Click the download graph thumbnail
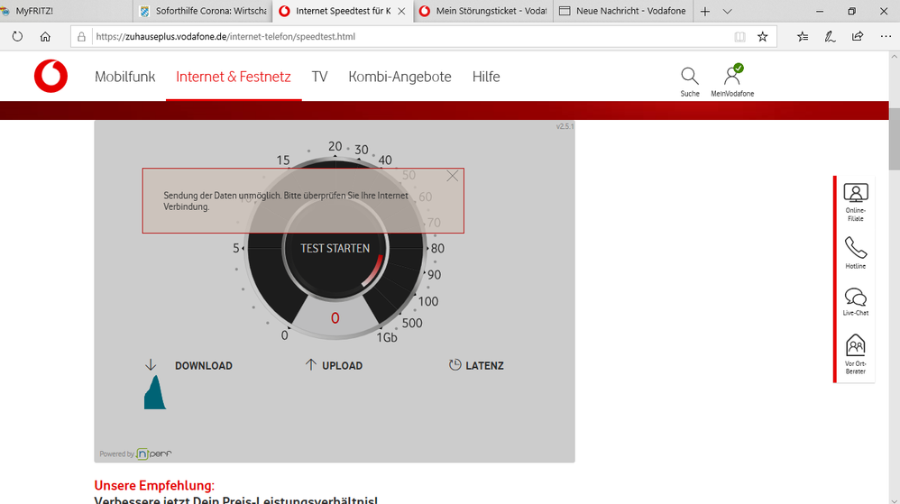The image size is (900, 504). tap(155, 392)
